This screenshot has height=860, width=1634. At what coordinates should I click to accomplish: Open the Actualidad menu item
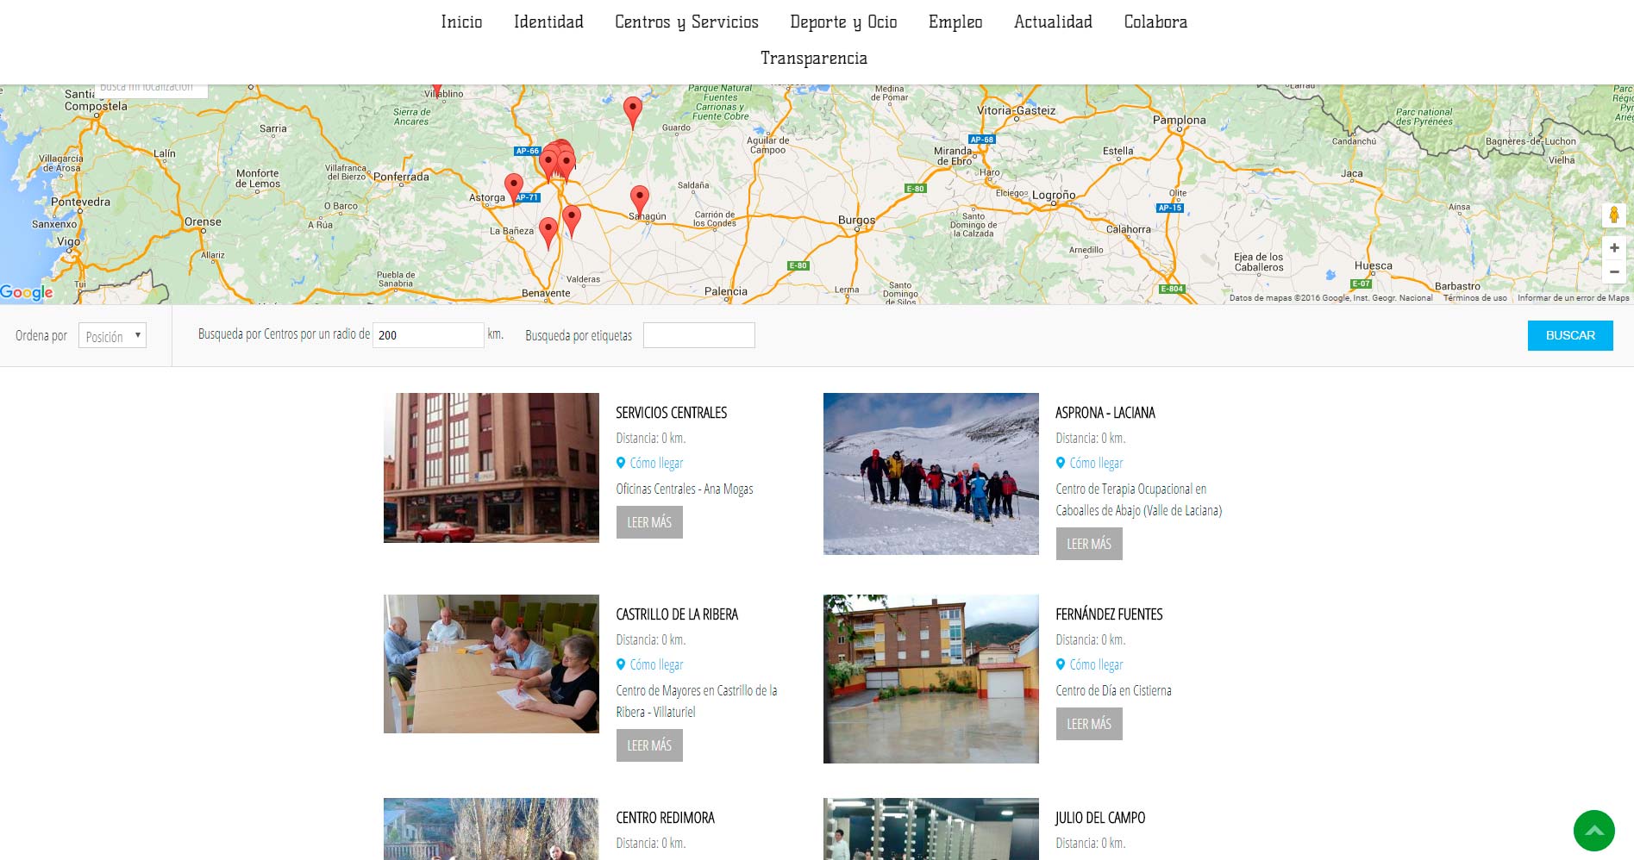[1053, 22]
